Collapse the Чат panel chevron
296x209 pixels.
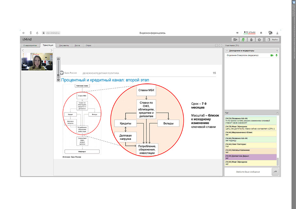click(x=277, y=113)
